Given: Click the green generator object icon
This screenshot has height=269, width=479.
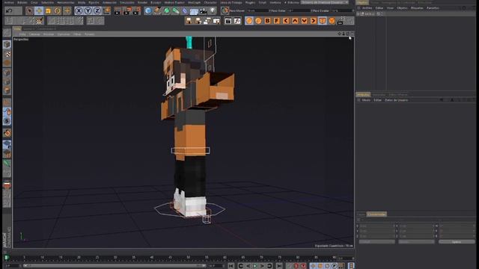Looking at the screenshot, I should (x=166, y=10).
